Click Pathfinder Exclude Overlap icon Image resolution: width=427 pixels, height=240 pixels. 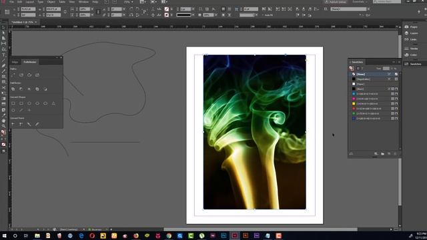click(37, 89)
